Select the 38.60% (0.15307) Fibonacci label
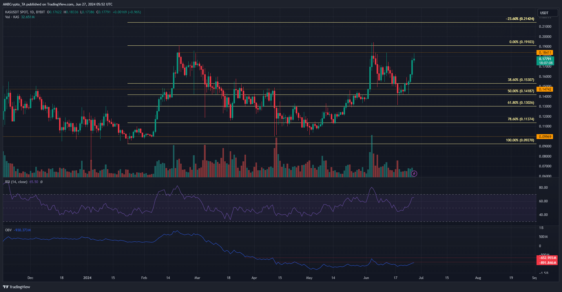Screen dimensions: 562x292 521,80
